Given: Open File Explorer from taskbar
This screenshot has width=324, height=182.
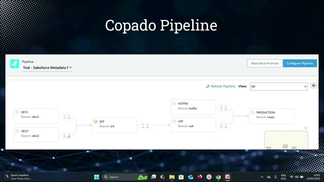Looking at the screenshot, I should click(x=172, y=177).
